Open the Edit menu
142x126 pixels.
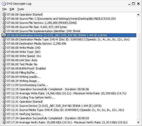click(x=12, y=9)
